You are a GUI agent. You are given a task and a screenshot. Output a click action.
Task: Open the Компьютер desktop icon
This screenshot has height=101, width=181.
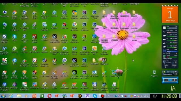5,13
